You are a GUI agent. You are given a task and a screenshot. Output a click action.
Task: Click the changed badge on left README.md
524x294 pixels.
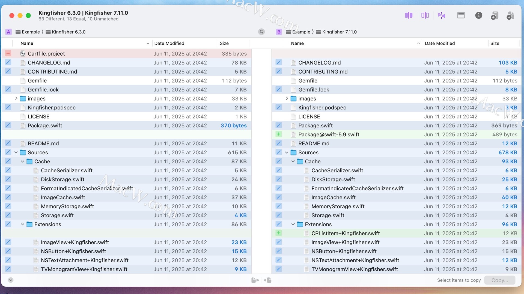click(x=8, y=143)
